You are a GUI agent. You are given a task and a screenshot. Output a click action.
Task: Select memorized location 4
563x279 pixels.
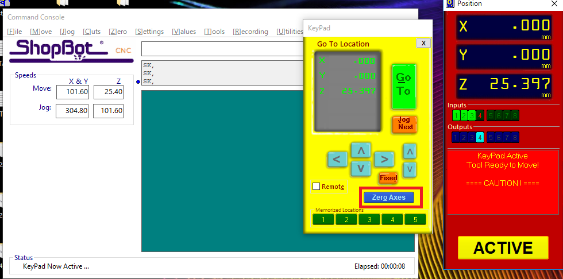[x=392, y=219]
